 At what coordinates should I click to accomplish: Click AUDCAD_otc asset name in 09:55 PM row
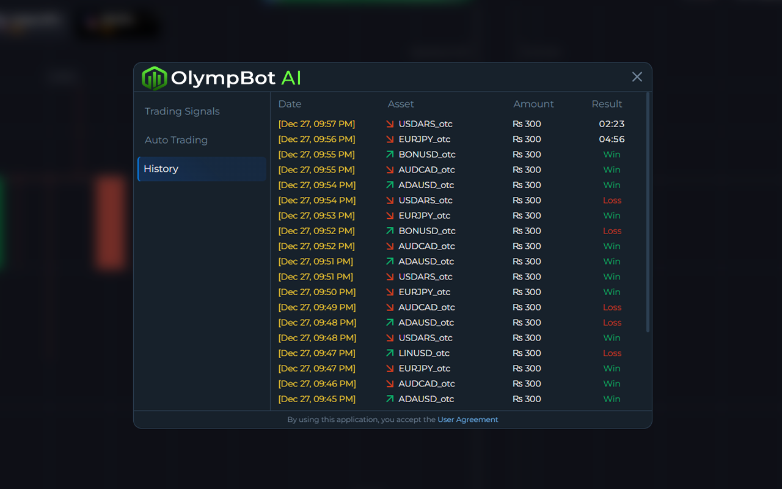tap(427, 170)
